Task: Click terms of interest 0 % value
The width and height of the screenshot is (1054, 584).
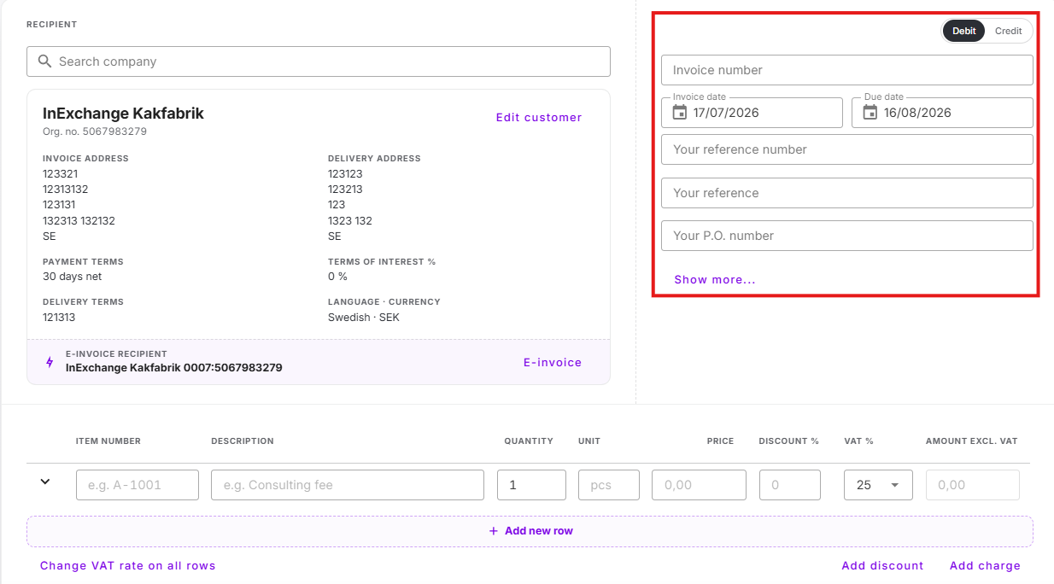Action: click(x=337, y=277)
